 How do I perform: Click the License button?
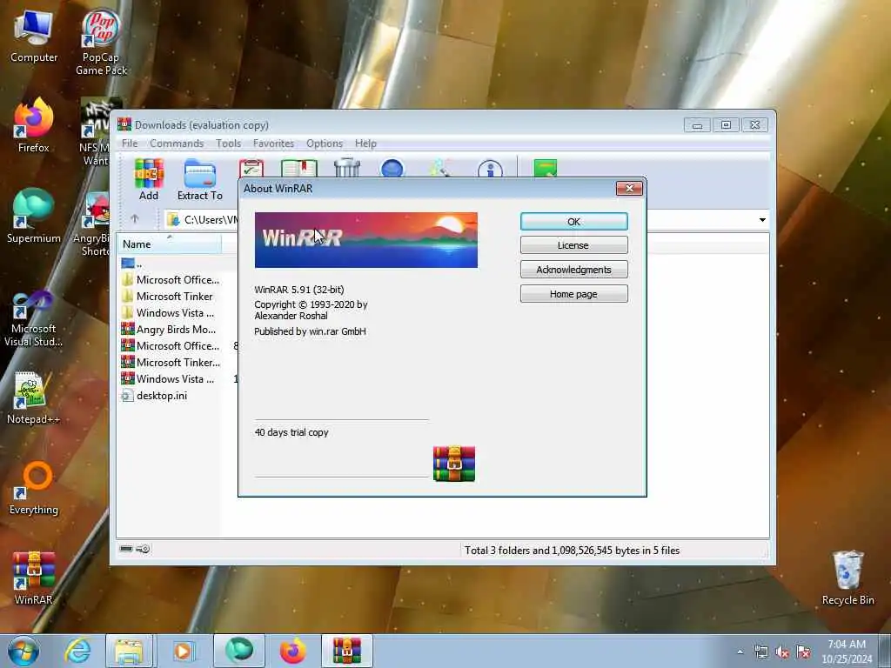click(x=574, y=245)
